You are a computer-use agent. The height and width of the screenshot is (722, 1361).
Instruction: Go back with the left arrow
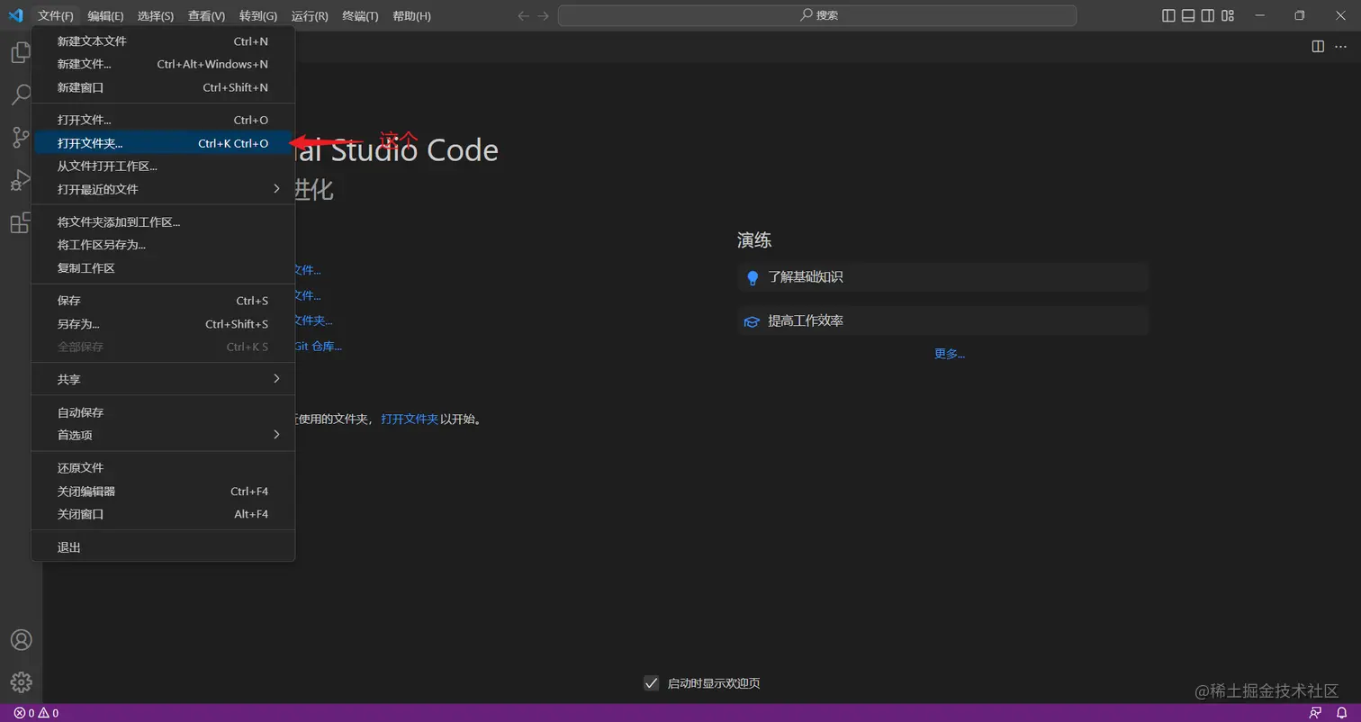(523, 15)
